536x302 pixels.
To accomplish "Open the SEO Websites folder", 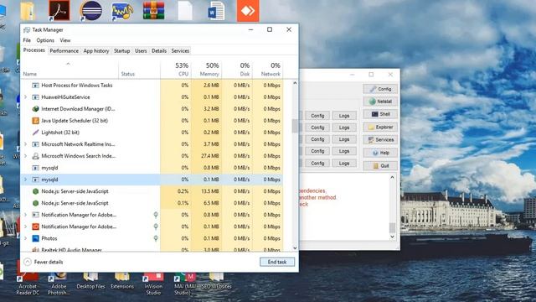I will coord(216,281).
